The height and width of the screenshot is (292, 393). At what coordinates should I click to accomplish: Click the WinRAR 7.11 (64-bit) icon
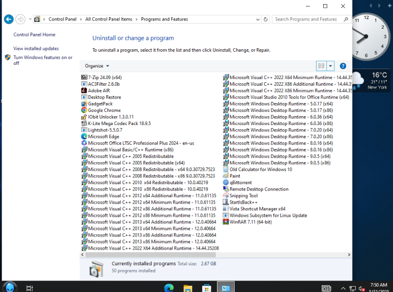tap(226, 222)
